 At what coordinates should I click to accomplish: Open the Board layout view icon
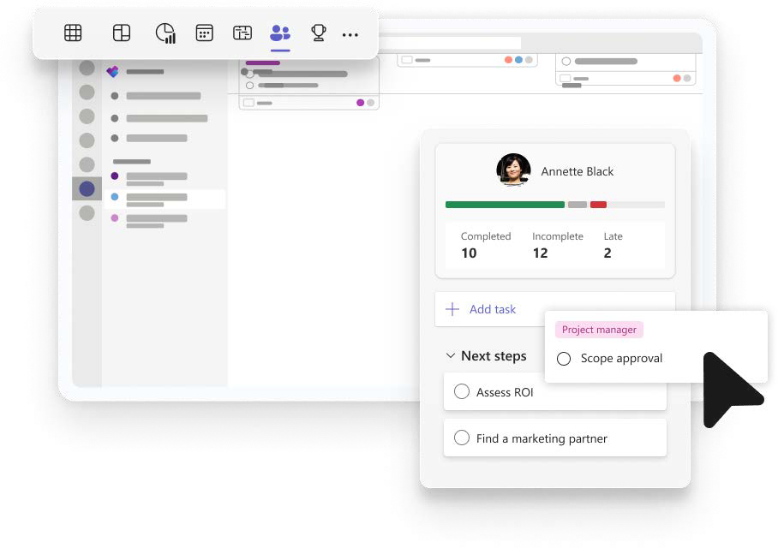click(122, 33)
